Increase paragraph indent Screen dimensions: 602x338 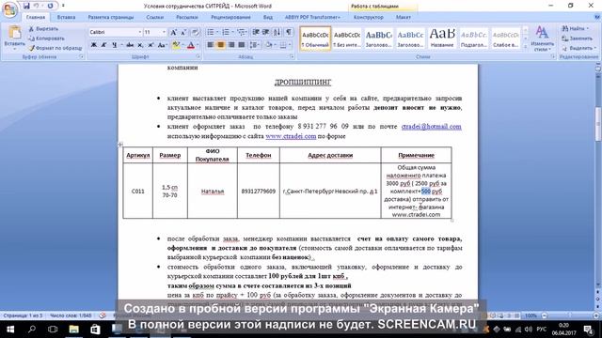click(x=265, y=32)
